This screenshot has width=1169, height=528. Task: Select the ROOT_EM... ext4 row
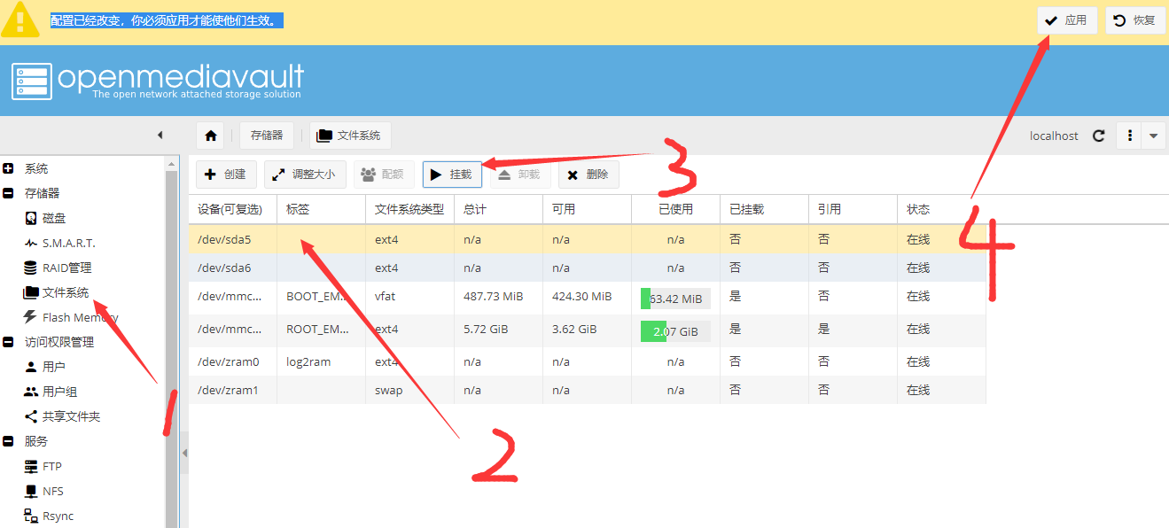pos(587,330)
